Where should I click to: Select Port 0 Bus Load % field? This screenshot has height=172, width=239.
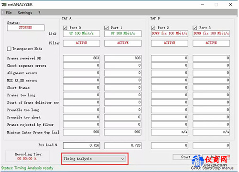point(81,145)
